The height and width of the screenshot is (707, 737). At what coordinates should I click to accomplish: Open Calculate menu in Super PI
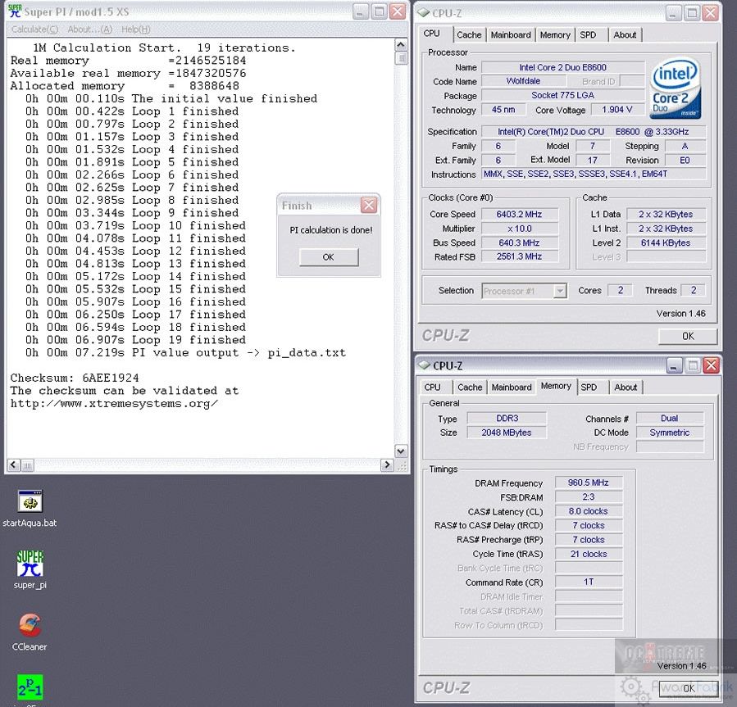(34, 29)
